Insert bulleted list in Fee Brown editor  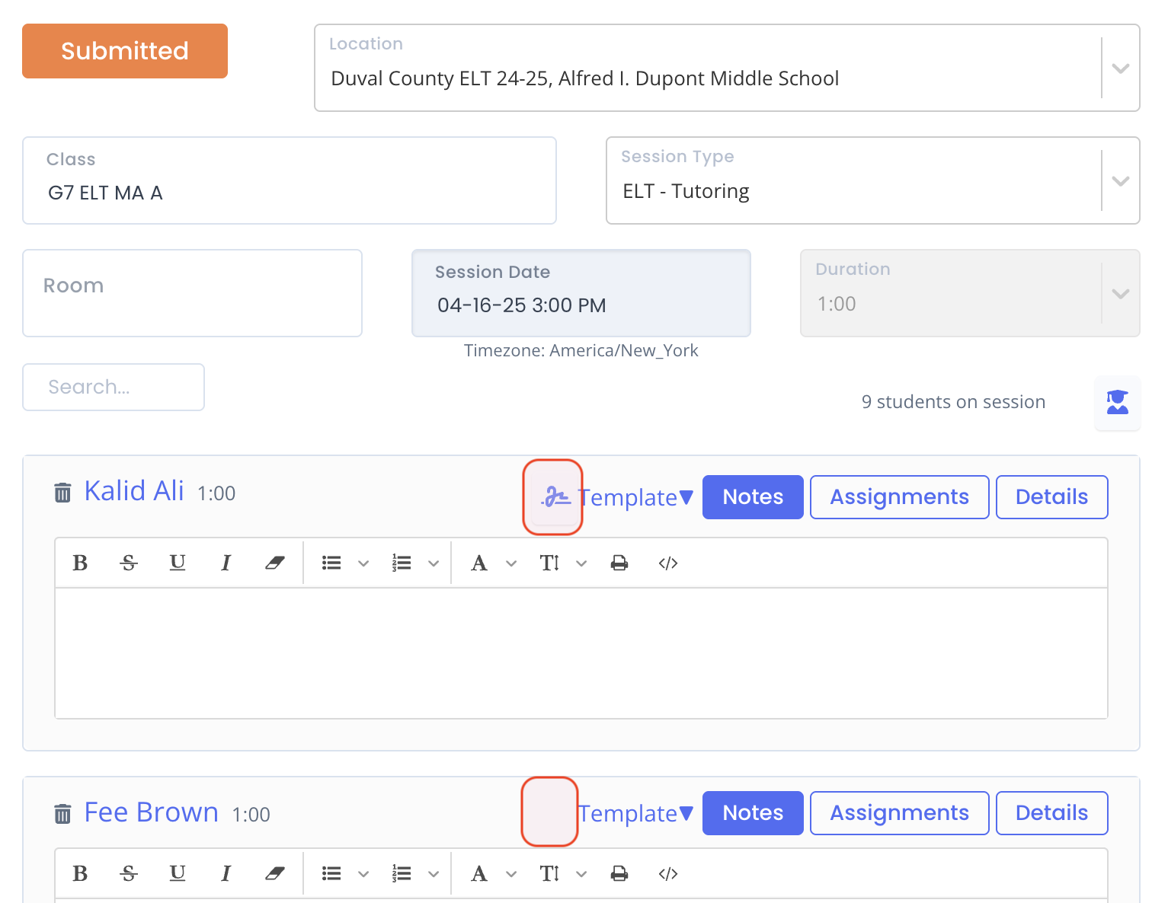coord(331,873)
